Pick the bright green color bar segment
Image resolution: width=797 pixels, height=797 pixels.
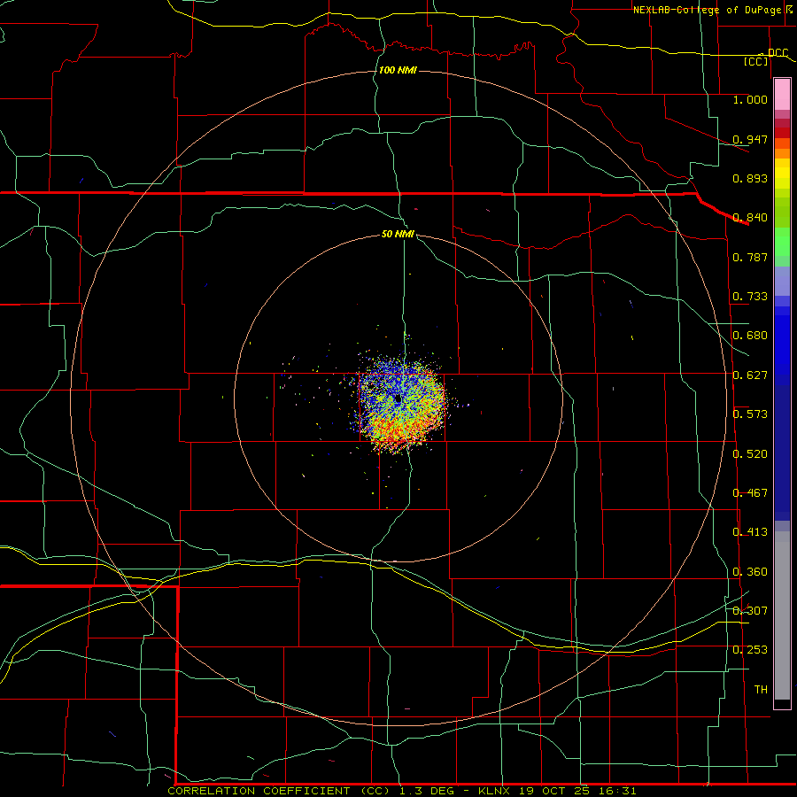(x=782, y=242)
